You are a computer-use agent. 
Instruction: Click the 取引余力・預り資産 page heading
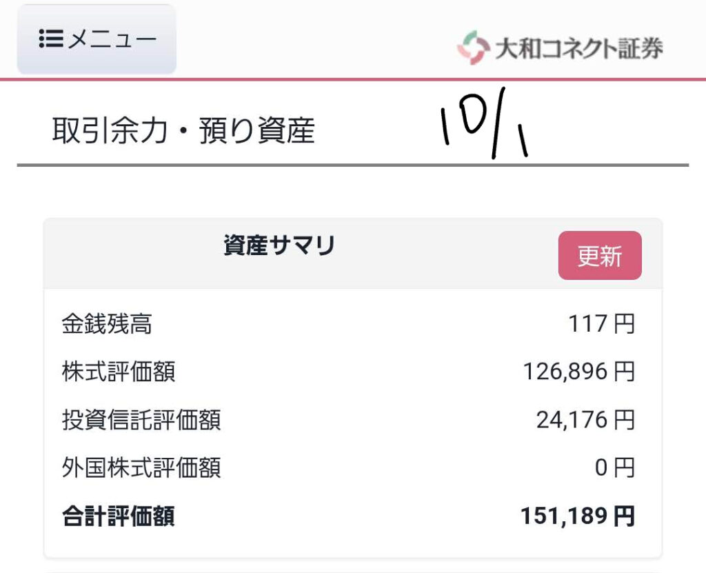(x=183, y=131)
